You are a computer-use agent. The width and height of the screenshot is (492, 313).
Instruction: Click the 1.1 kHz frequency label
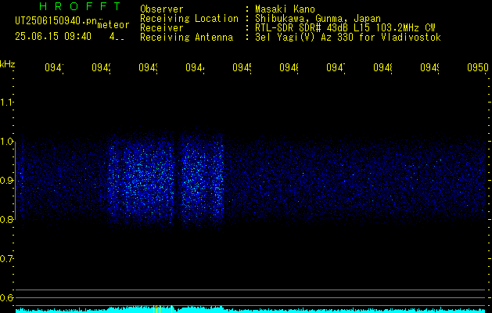(x=6, y=103)
